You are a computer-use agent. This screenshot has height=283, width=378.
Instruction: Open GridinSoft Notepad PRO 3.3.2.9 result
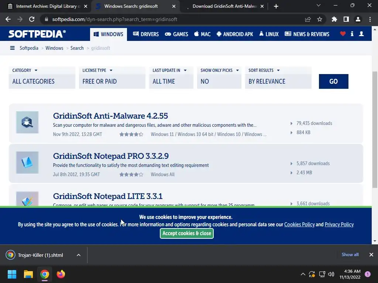click(x=111, y=156)
